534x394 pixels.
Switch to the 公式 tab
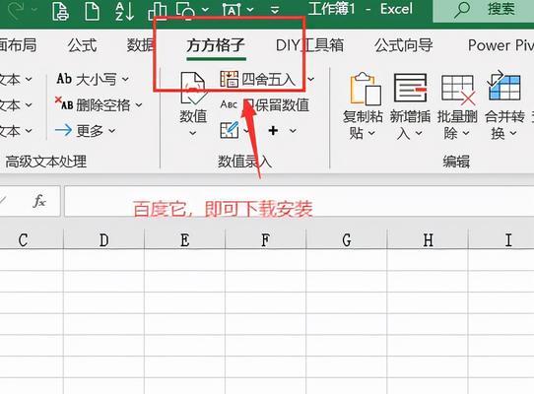click(x=82, y=45)
